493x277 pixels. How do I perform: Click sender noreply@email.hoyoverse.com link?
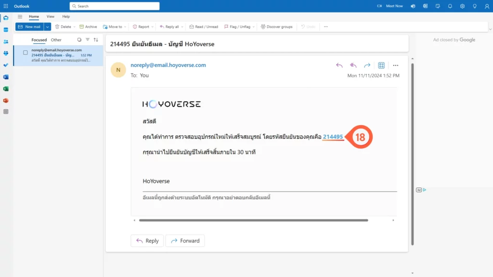coord(168,65)
